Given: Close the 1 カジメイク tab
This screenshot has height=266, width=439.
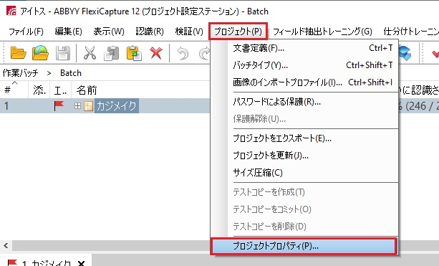Looking at the screenshot, I should tap(81, 263).
